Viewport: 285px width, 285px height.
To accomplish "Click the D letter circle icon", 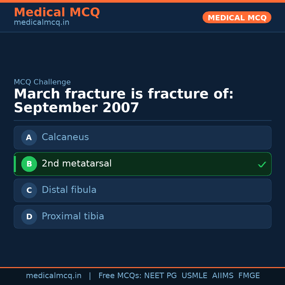I will click(x=29, y=217).
